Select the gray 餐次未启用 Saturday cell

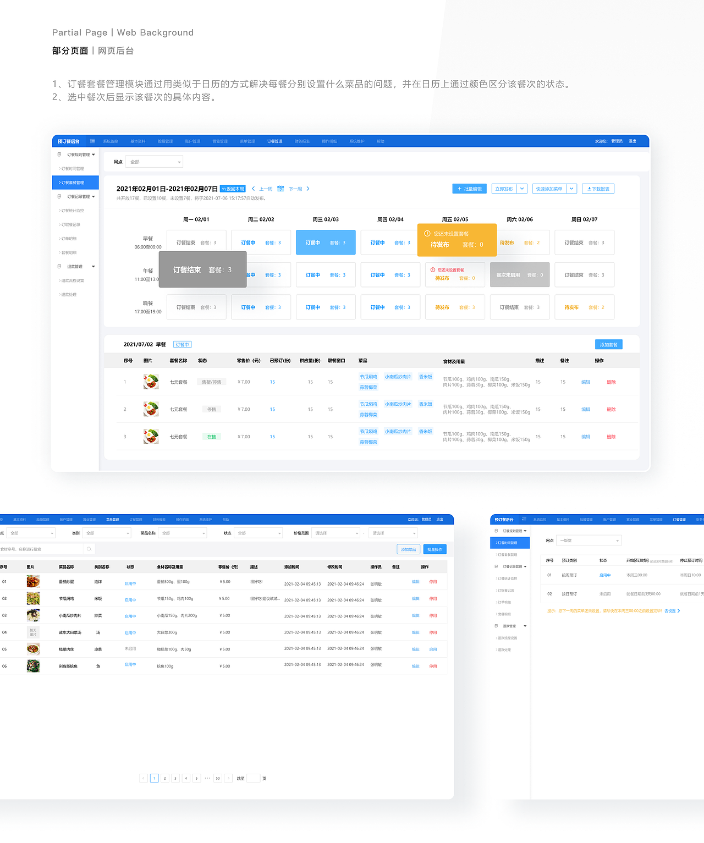pyautogui.click(x=520, y=275)
